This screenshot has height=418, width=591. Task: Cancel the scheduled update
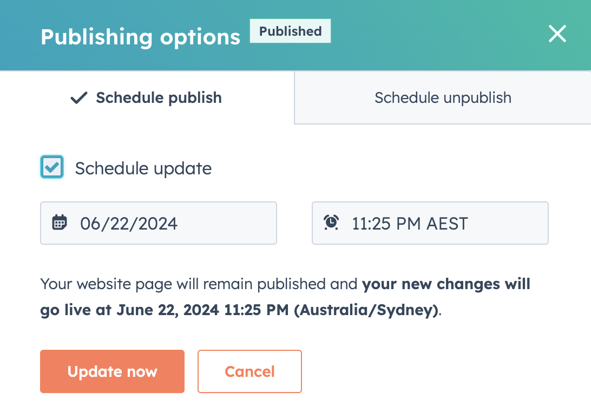(249, 371)
